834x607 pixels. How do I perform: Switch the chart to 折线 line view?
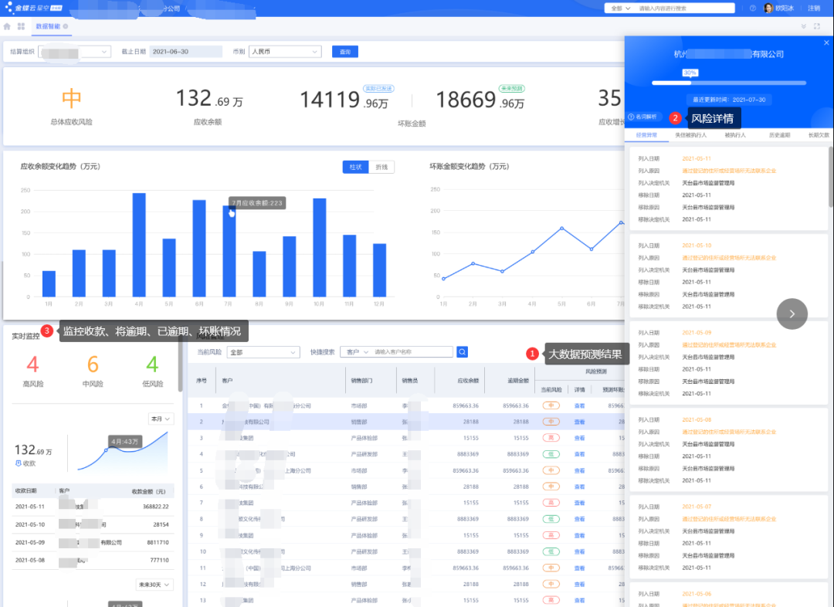[381, 167]
